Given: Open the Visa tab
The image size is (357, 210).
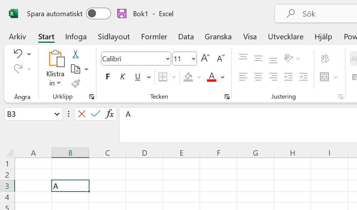Looking at the screenshot, I should 250,37.
